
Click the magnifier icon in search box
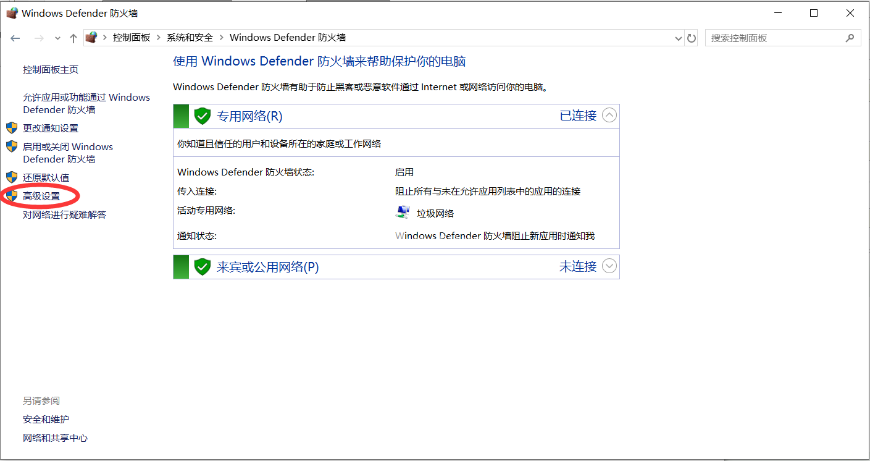coord(850,38)
